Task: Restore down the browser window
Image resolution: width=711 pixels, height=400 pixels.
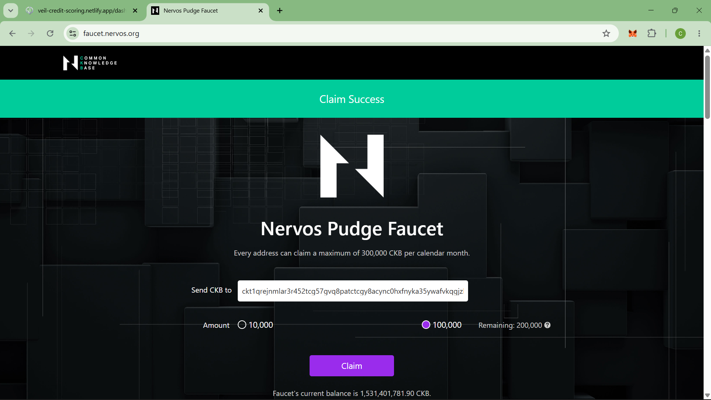Action: [675, 10]
